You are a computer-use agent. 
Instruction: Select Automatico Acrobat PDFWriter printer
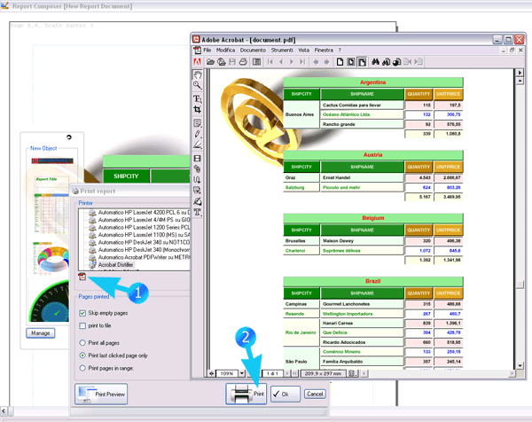(144, 257)
